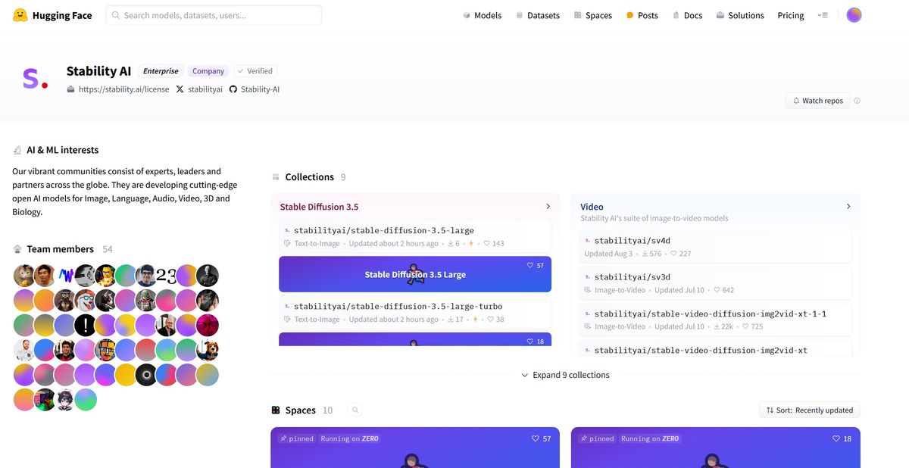Click the search models input field
The height and width of the screenshot is (468, 909).
[213, 14]
